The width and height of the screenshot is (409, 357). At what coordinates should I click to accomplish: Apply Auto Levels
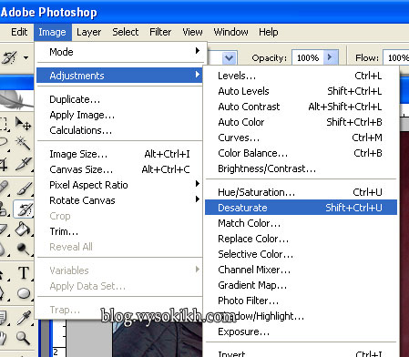coord(301,91)
